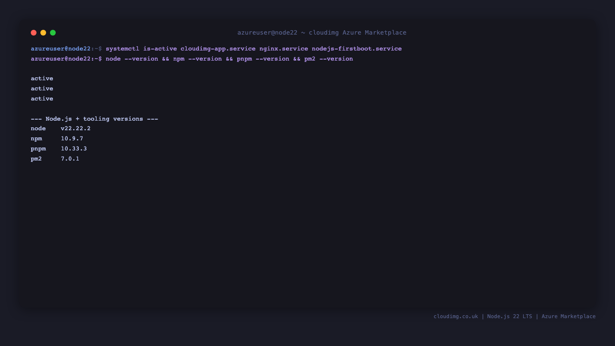Image resolution: width=615 pixels, height=346 pixels.
Task: Click the 'npm' label in versions list
Action: (x=37, y=138)
